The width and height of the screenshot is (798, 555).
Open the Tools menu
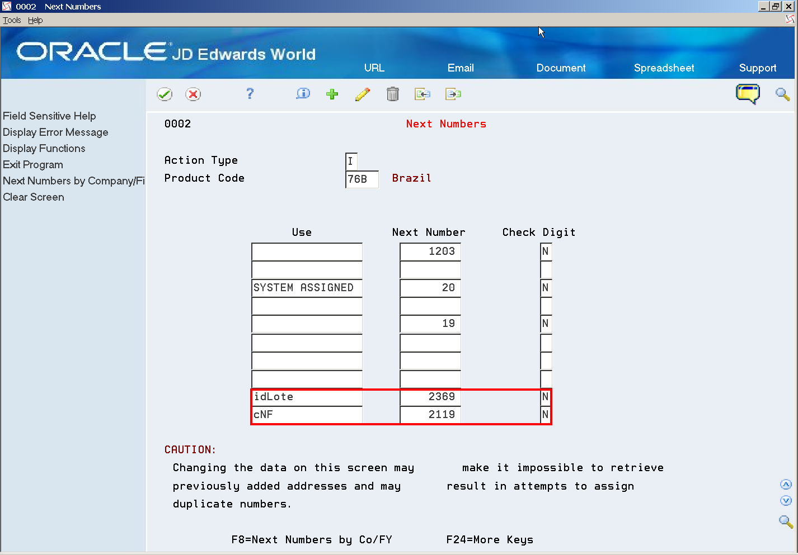click(x=12, y=20)
